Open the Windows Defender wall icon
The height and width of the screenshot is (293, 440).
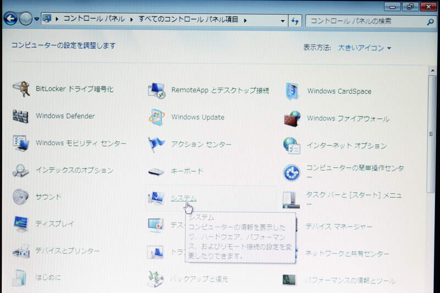(20, 116)
